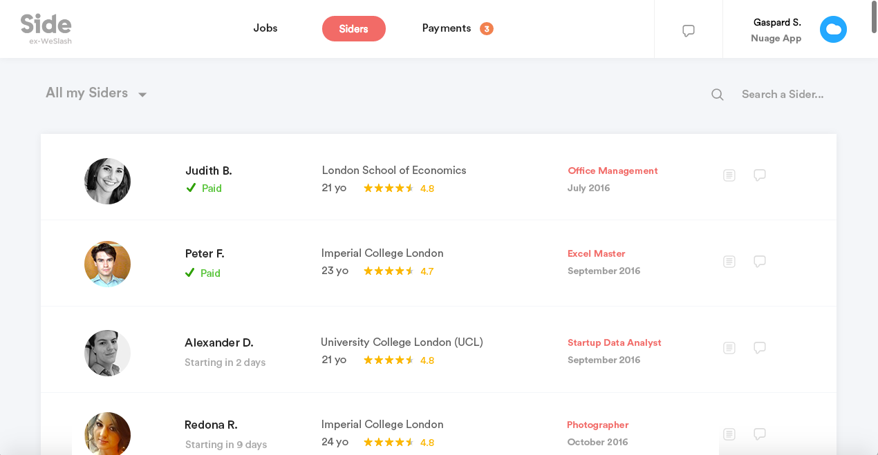Open Alexander D.'s document details icon

pyautogui.click(x=729, y=348)
